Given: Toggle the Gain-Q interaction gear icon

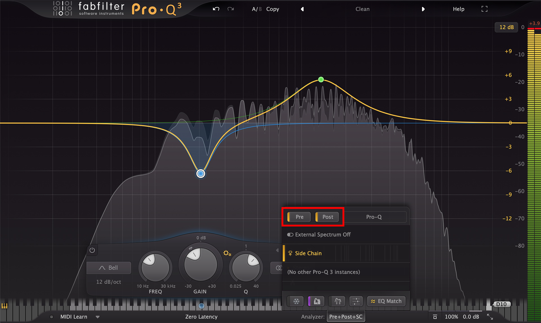Looking at the screenshot, I should 227,253.
